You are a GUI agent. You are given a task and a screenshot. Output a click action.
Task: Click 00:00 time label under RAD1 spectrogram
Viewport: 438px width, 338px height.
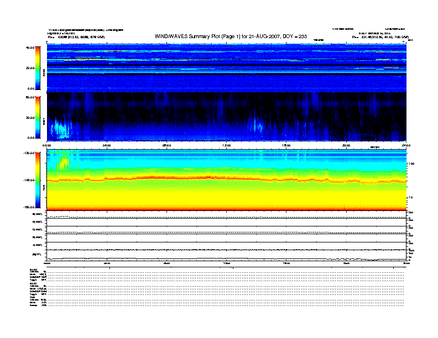coord(46,145)
